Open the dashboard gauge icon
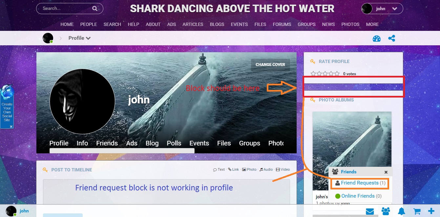 pyautogui.click(x=376, y=38)
